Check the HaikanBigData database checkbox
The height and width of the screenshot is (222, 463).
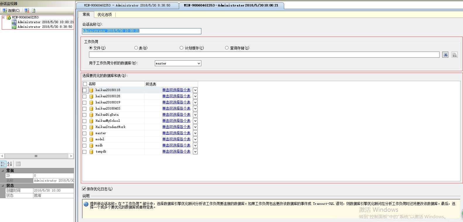pyautogui.click(x=85, y=115)
